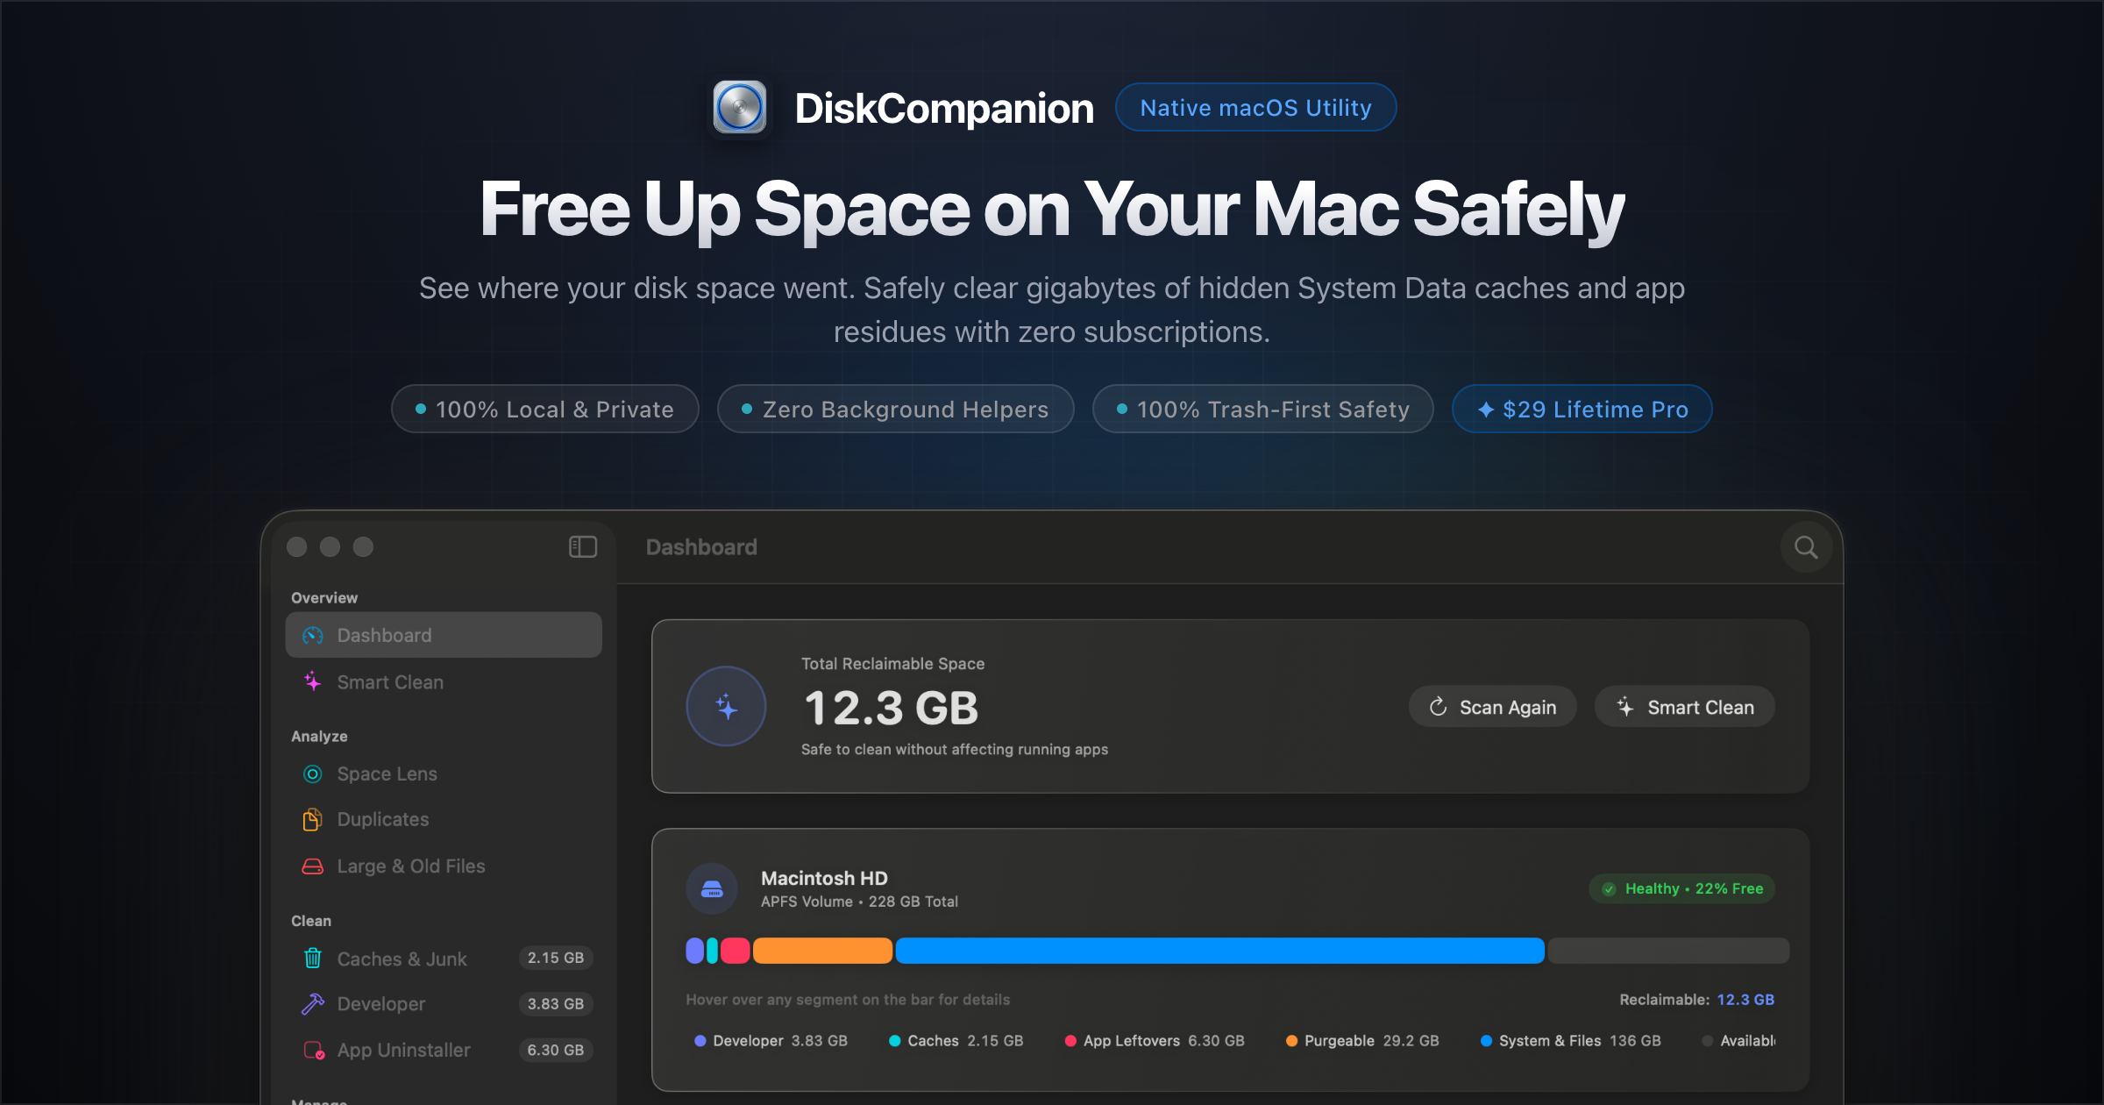Click the Native macOS Utility badge
Screen dimensions: 2104x1105
point(1255,107)
